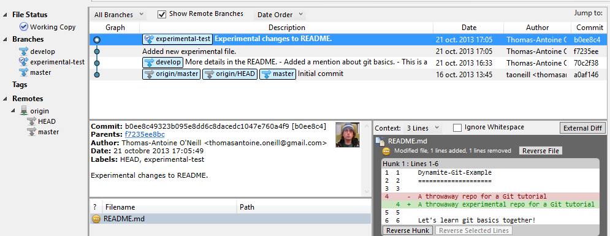Click the External Diff button
The height and width of the screenshot is (236, 610).
tap(582, 128)
